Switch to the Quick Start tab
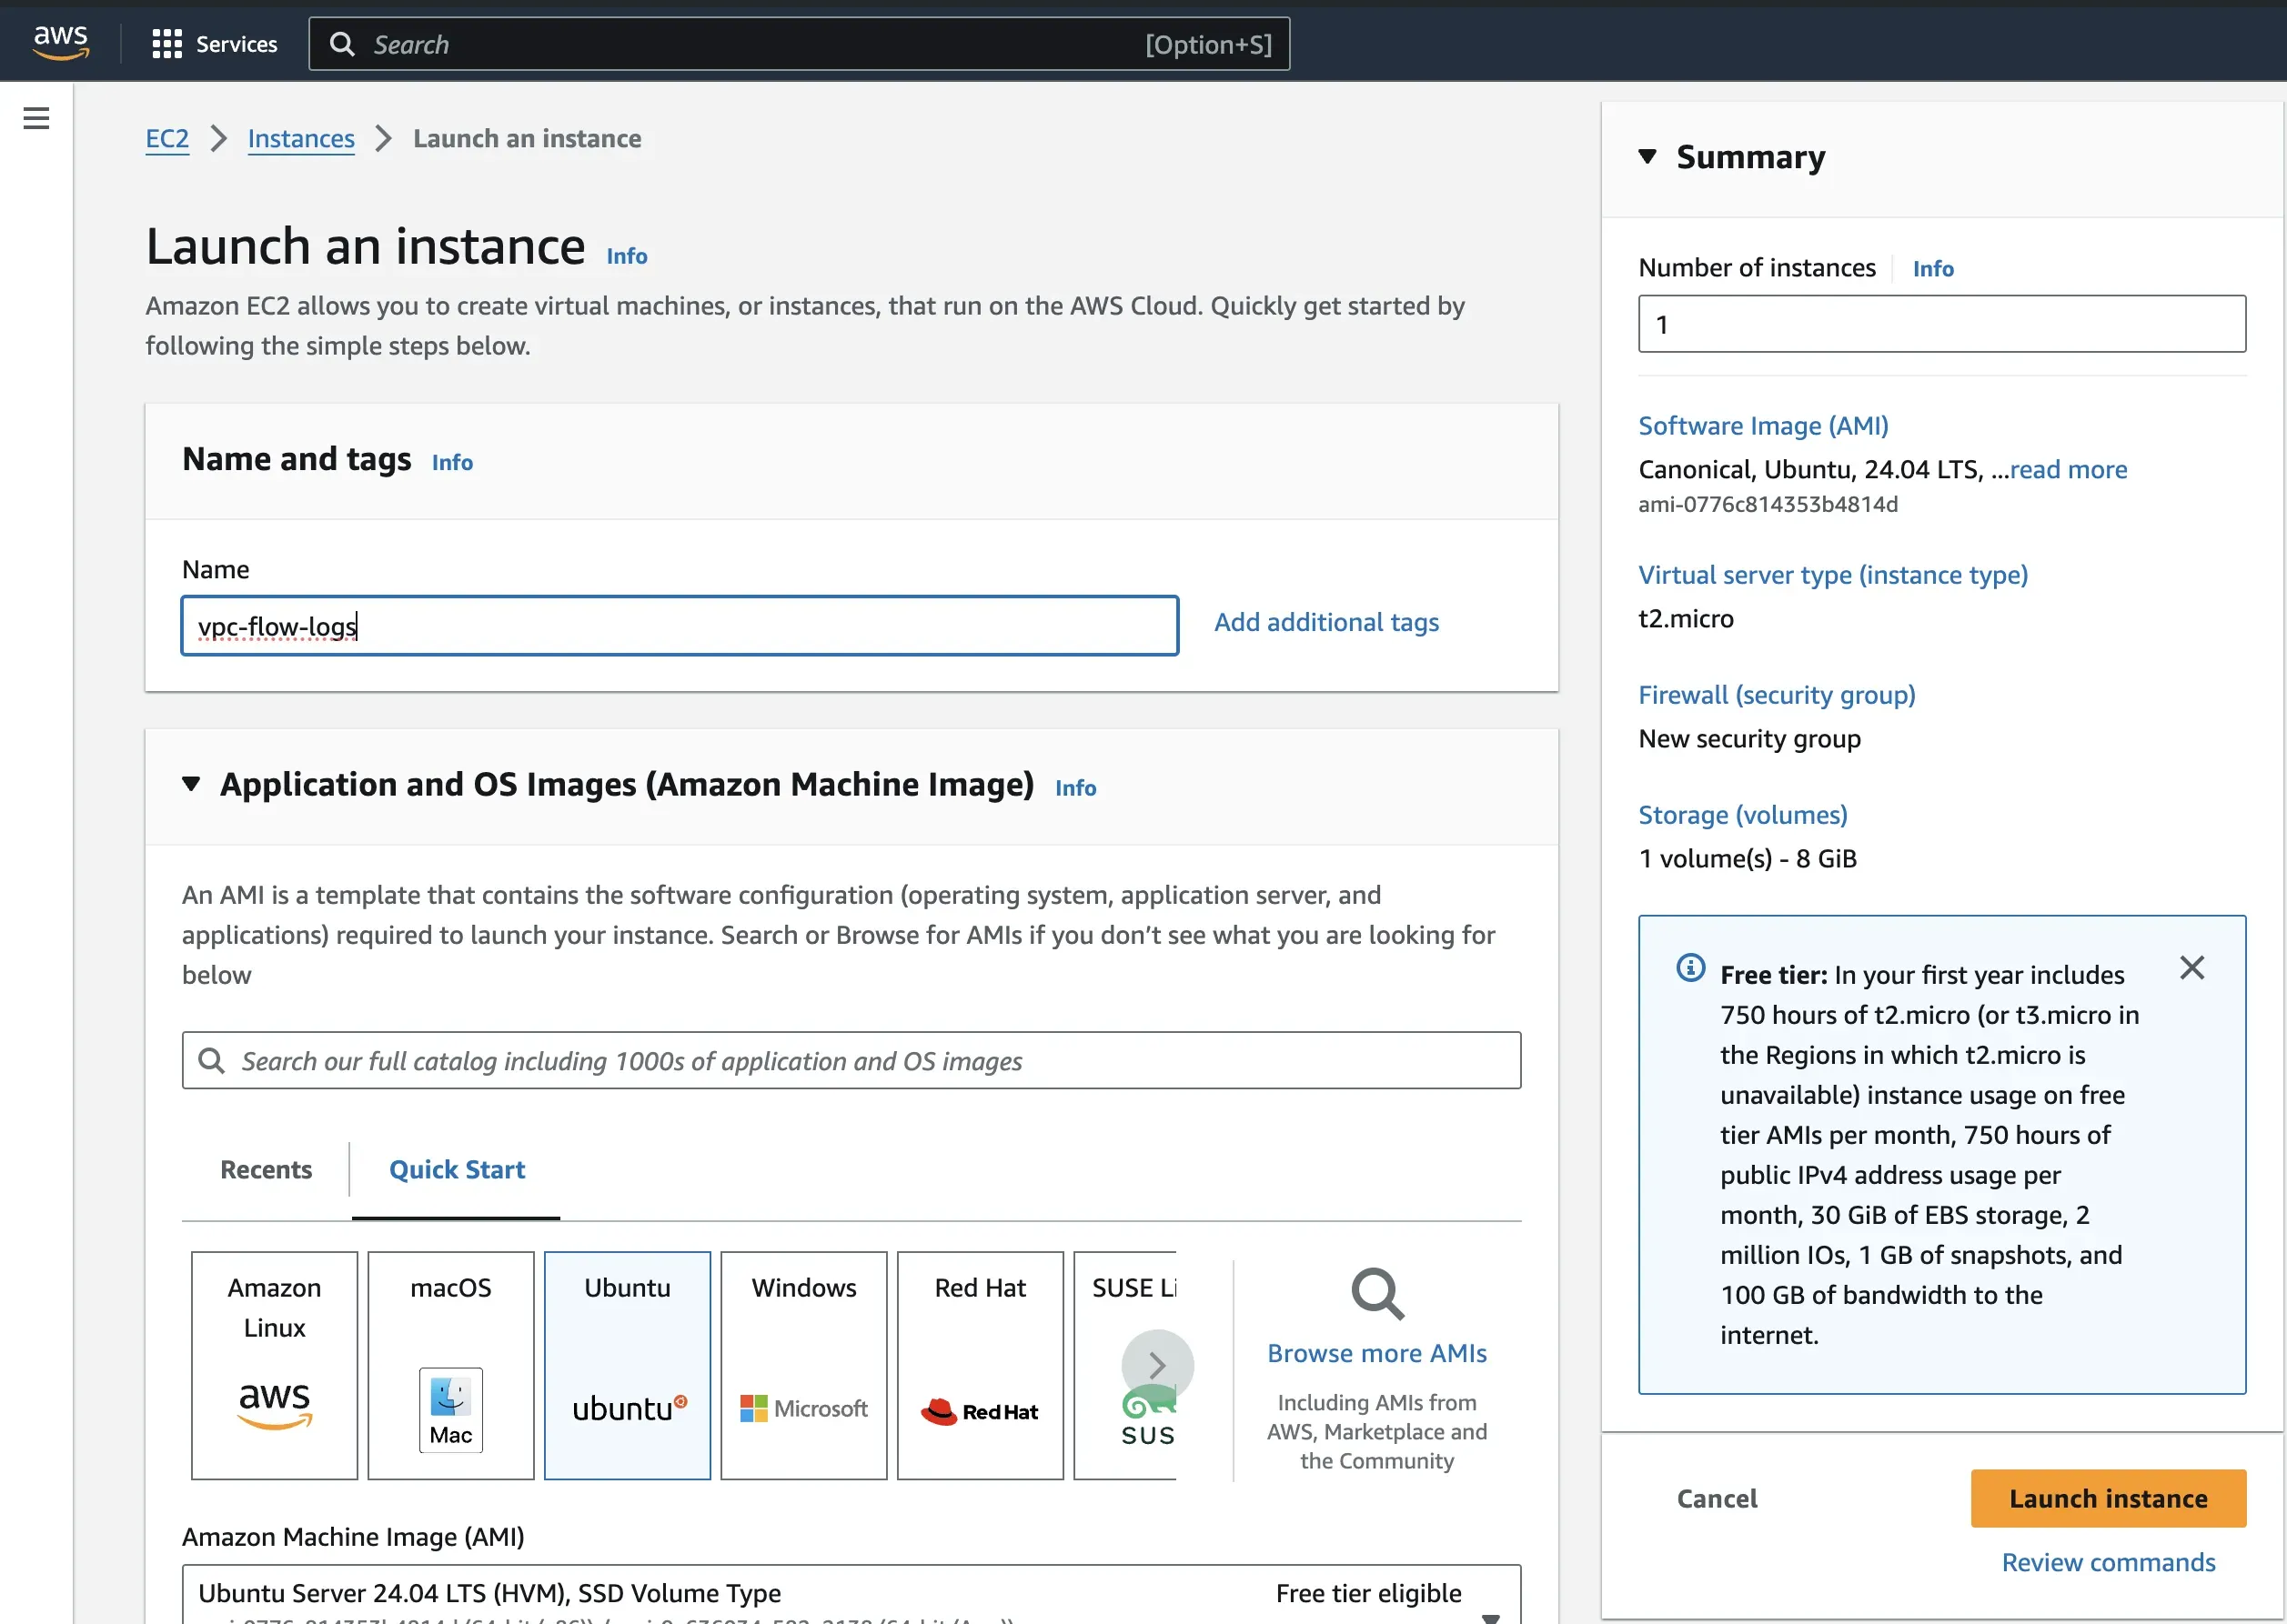2287x1624 pixels. point(456,1169)
